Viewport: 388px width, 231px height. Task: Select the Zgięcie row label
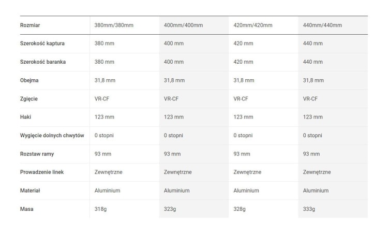[x=29, y=98]
